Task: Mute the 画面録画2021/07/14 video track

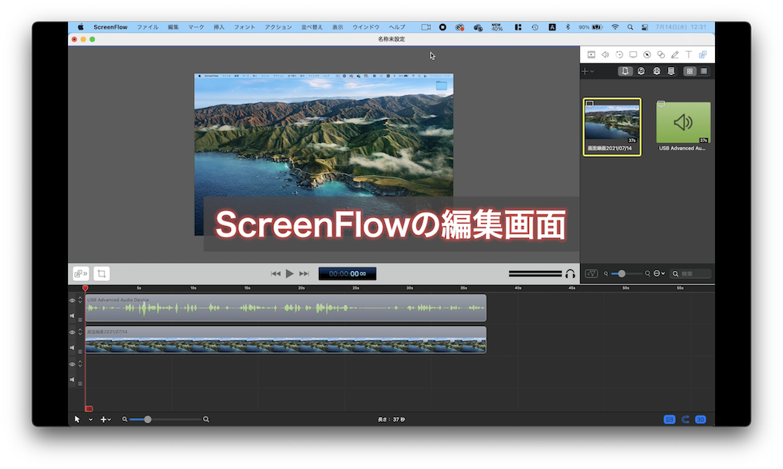Action: pyautogui.click(x=73, y=347)
